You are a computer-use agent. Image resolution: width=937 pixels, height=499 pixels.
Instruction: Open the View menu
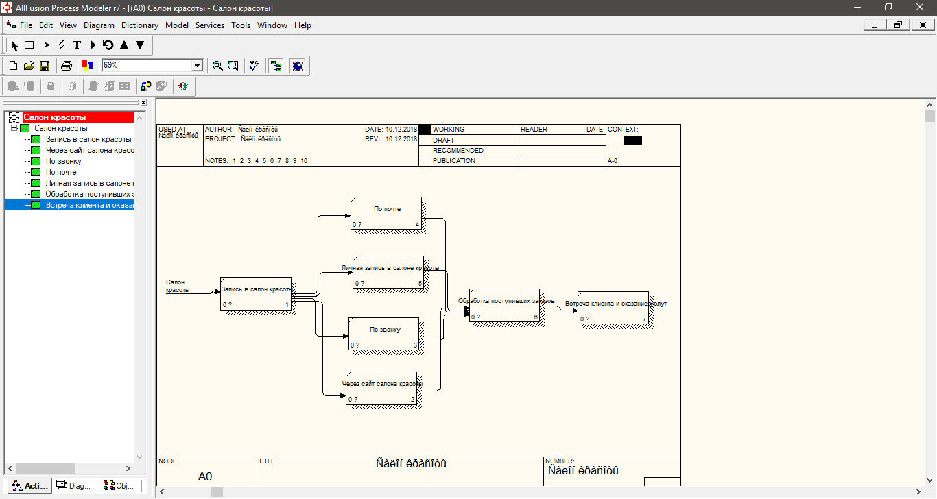click(68, 25)
